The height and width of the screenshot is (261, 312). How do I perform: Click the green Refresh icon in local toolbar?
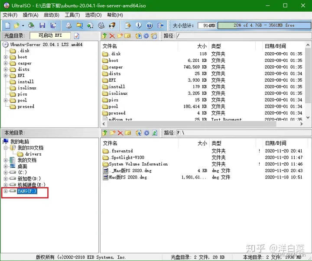(155, 133)
